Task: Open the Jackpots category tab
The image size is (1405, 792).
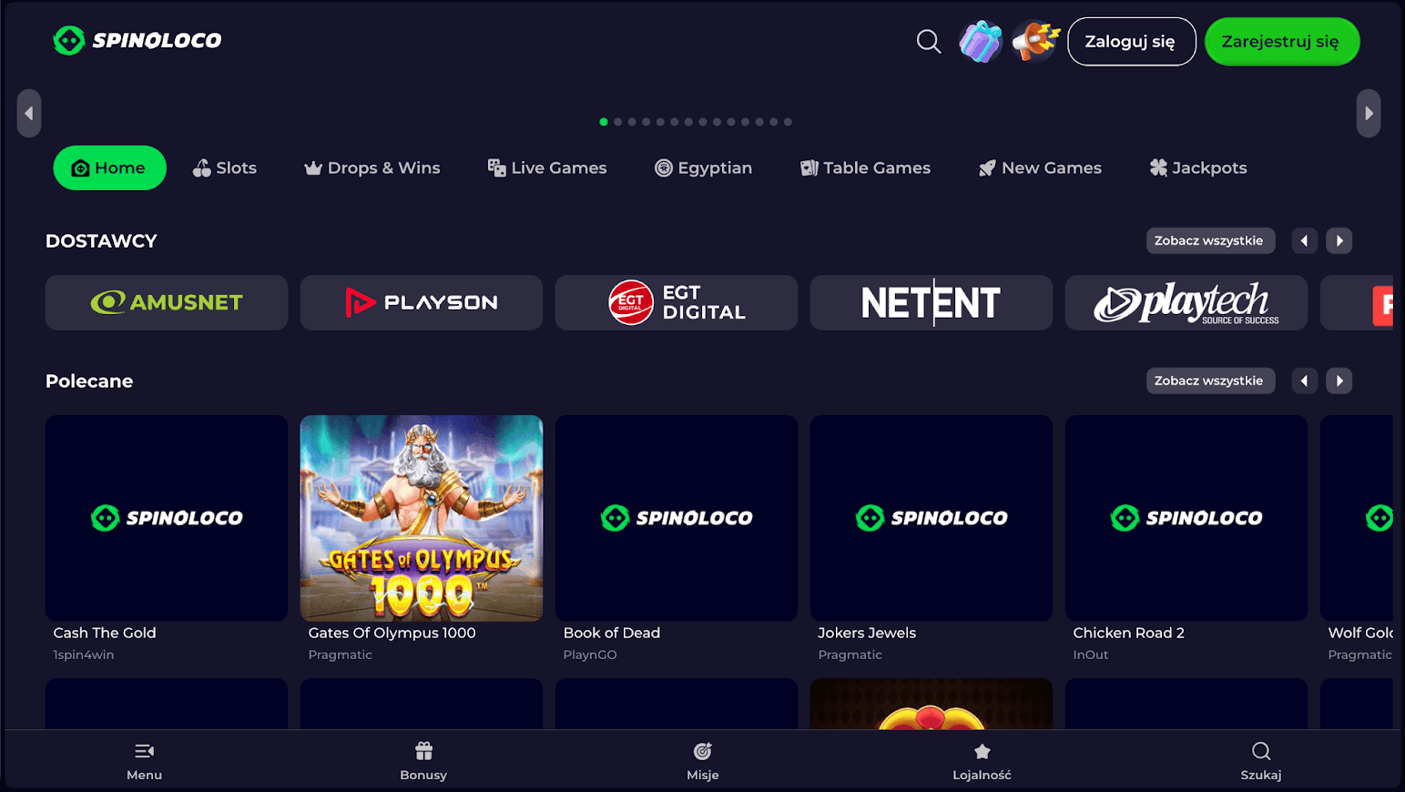Action: click(1197, 168)
